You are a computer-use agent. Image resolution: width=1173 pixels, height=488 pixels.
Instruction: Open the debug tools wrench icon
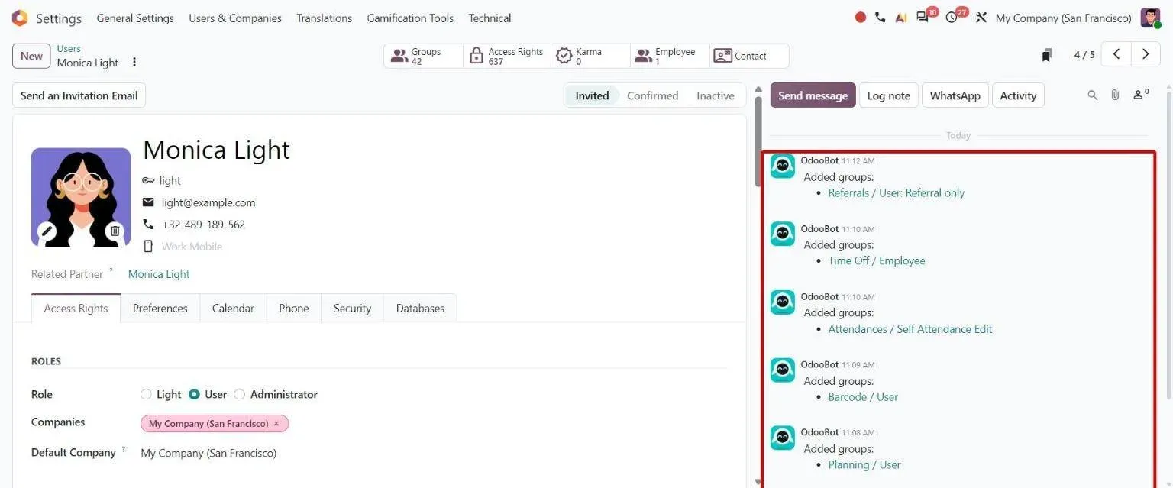tap(981, 18)
